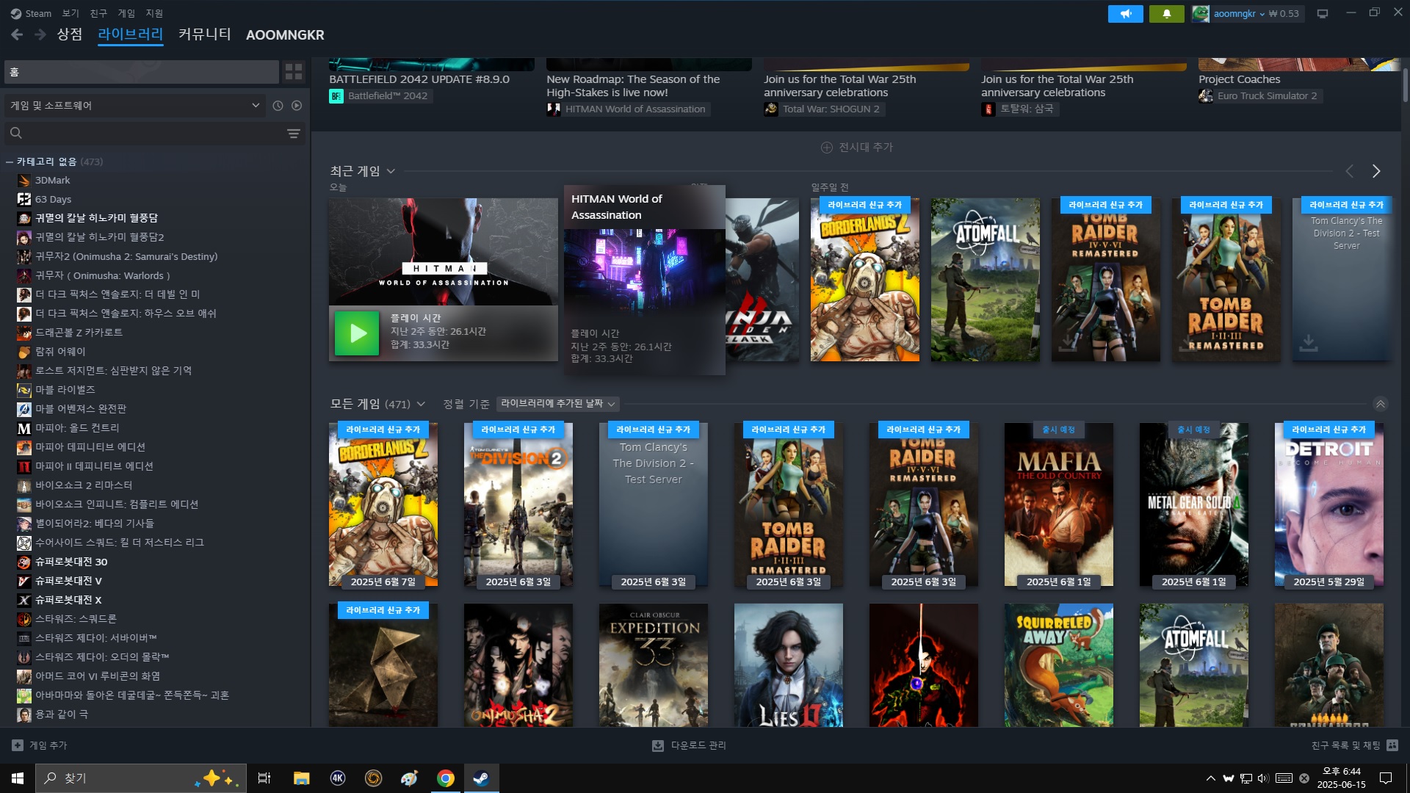Open the announcements megaphone button
Screen dimensions: 1410x793
click(x=1125, y=13)
